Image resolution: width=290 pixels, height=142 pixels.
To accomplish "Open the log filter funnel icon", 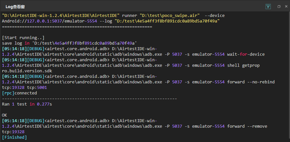I will [x=268, y=7].
